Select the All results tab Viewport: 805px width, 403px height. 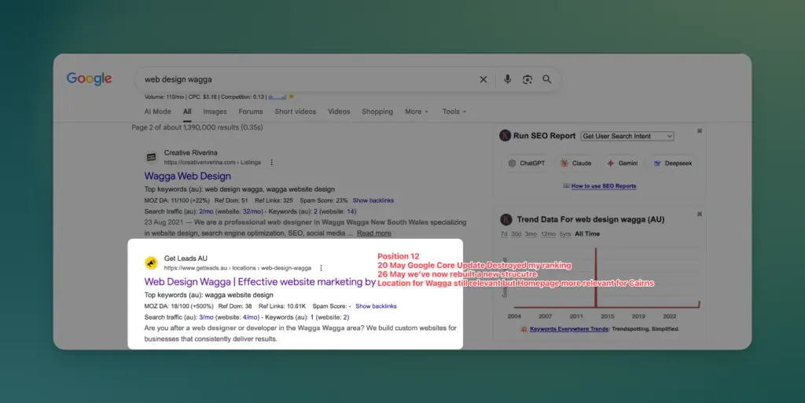click(187, 112)
